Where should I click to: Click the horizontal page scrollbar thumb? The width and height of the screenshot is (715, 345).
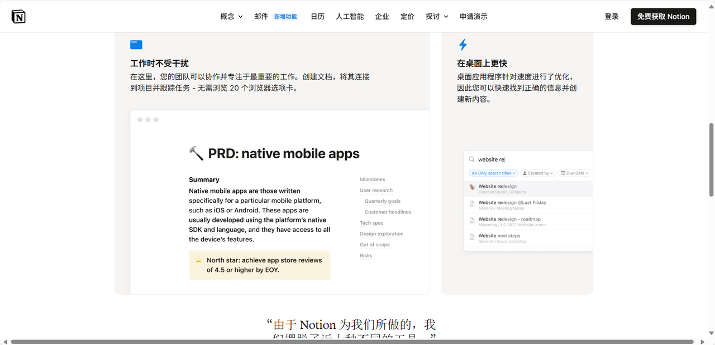[x=352, y=342]
